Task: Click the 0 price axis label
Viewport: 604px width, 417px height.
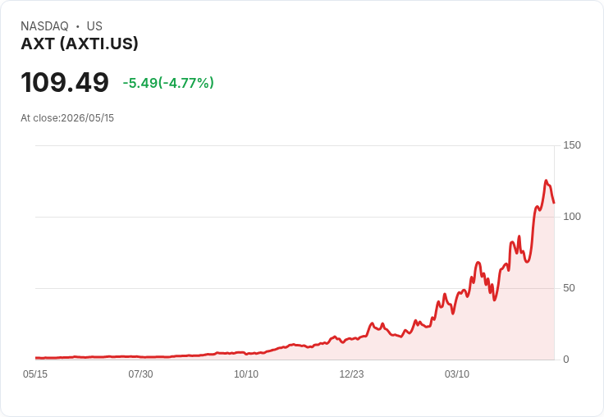Action: (x=566, y=360)
